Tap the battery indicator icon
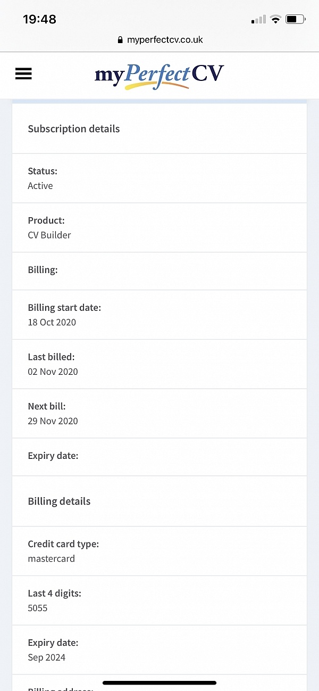 click(x=294, y=19)
